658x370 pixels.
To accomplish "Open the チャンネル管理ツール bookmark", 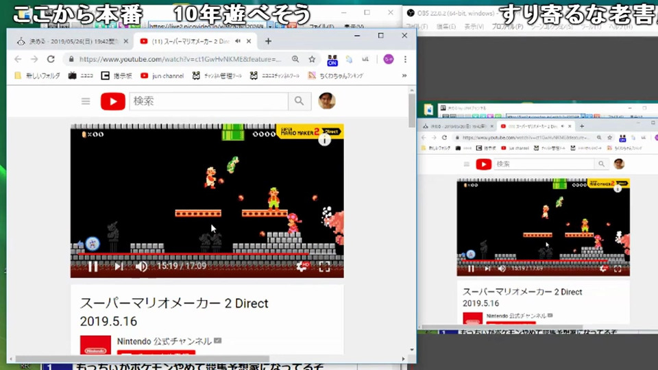I will (x=217, y=75).
